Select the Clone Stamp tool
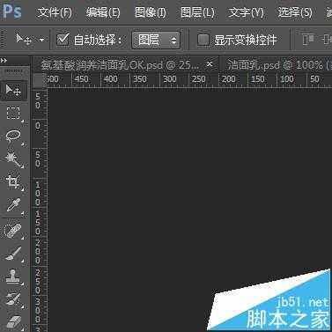The height and width of the screenshot is (332, 332). tap(13, 277)
